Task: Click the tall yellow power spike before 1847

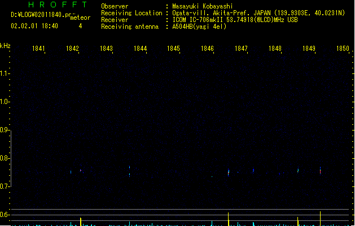Action: coord(229,219)
